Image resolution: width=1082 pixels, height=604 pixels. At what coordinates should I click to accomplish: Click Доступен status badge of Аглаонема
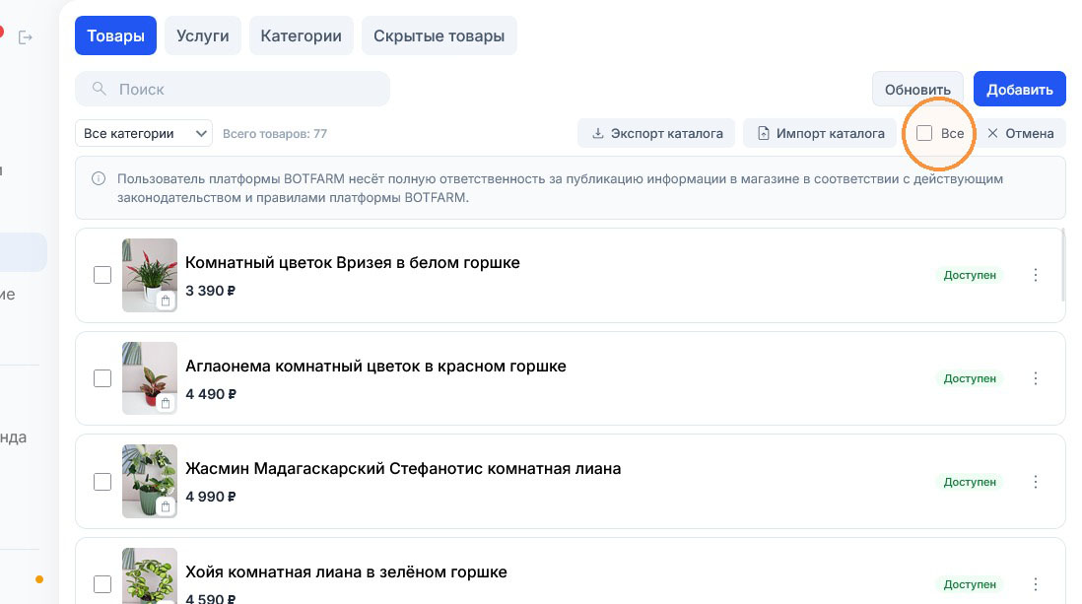pos(970,378)
